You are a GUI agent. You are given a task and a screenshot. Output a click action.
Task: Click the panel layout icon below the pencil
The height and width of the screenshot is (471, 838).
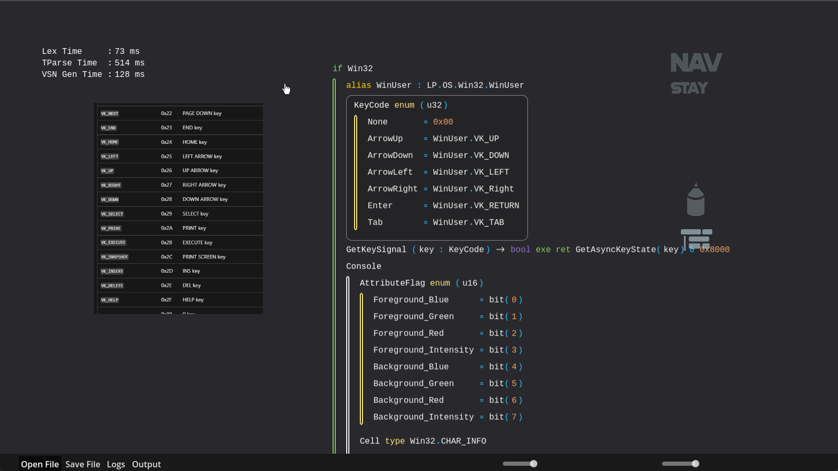pos(696,239)
